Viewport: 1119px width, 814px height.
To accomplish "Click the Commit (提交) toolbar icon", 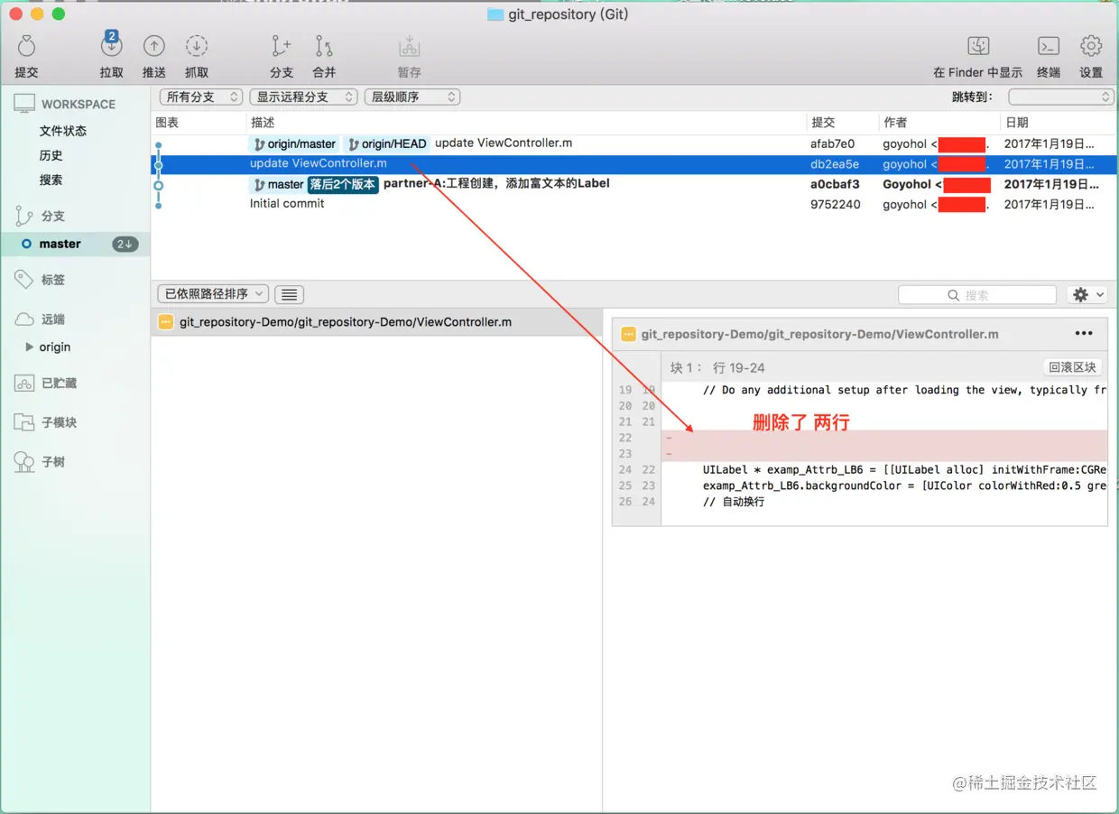I will click(26, 46).
